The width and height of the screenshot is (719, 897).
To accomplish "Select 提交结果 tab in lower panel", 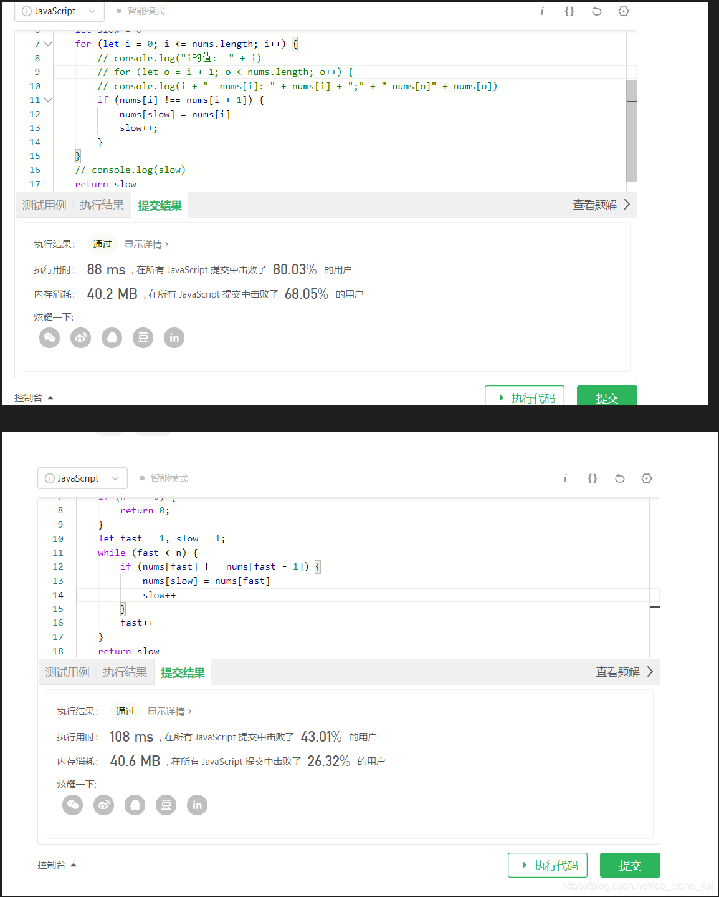I will [x=183, y=672].
